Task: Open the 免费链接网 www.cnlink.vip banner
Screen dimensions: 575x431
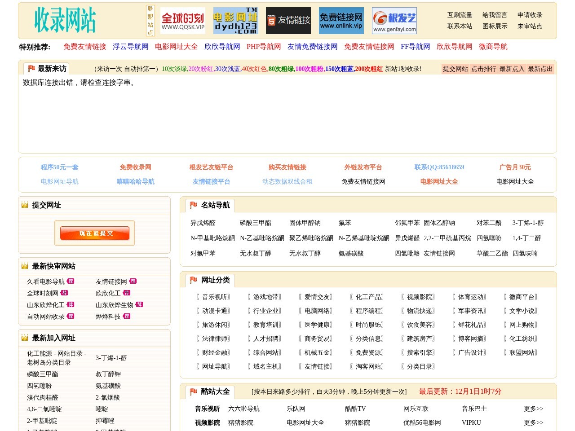Action: pos(341,20)
